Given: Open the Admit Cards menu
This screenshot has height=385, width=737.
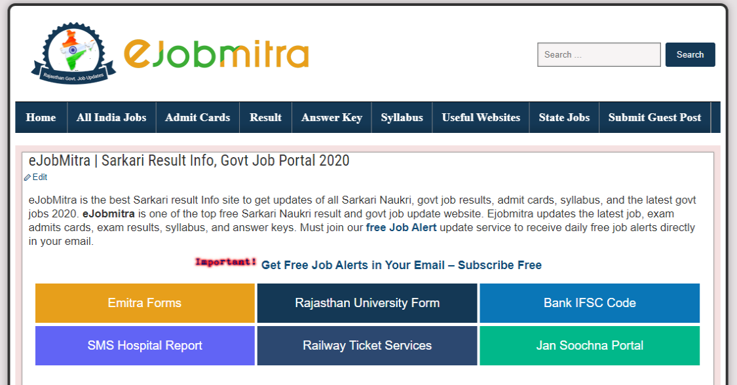Looking at the screenshot, I should 197,117.
